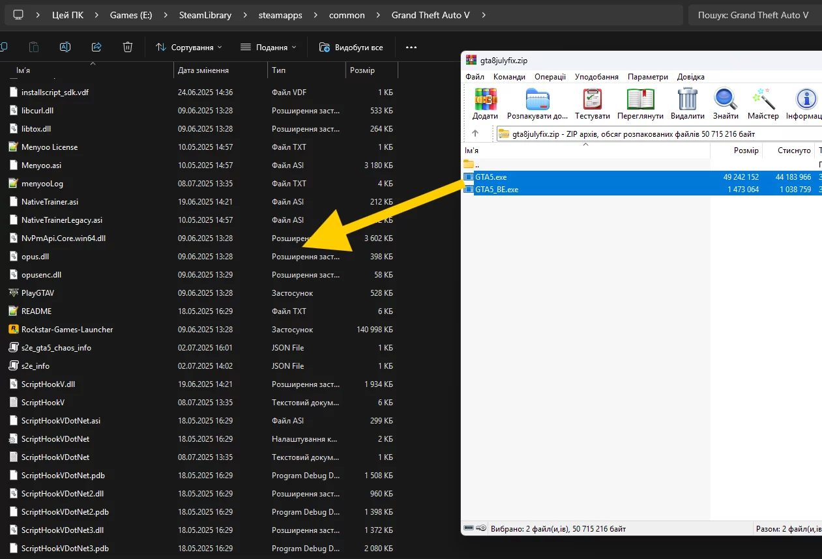Viewport: 822px width, 559px height.
Task: Navigate to Games (E:) breadcrumb
Action: (x=131, y=15)
